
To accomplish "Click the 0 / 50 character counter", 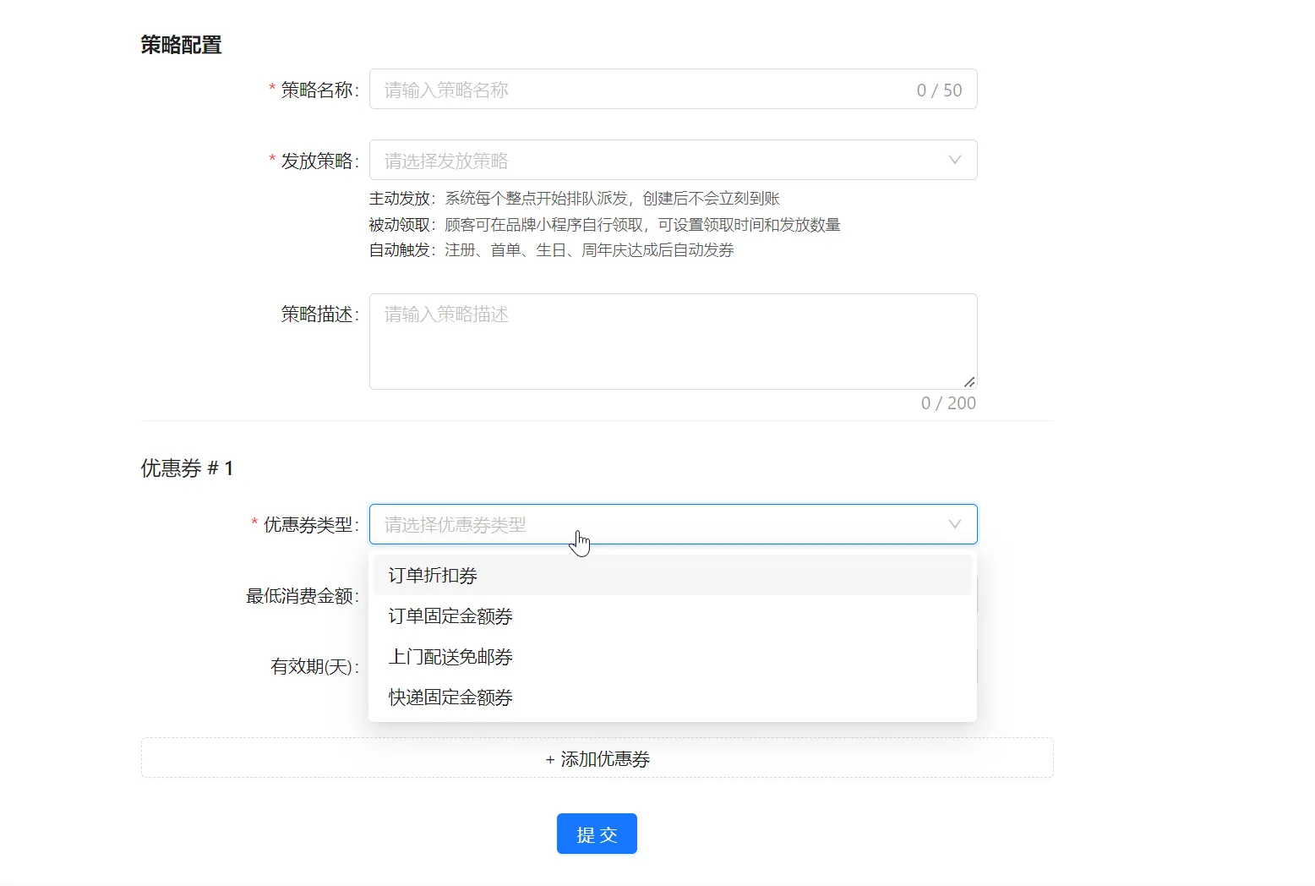I will pyautogui.click(x=940, y=90).
